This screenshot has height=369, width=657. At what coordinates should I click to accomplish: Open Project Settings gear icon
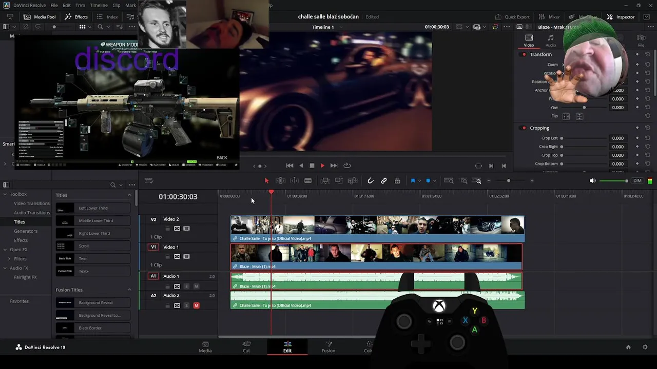645,347
